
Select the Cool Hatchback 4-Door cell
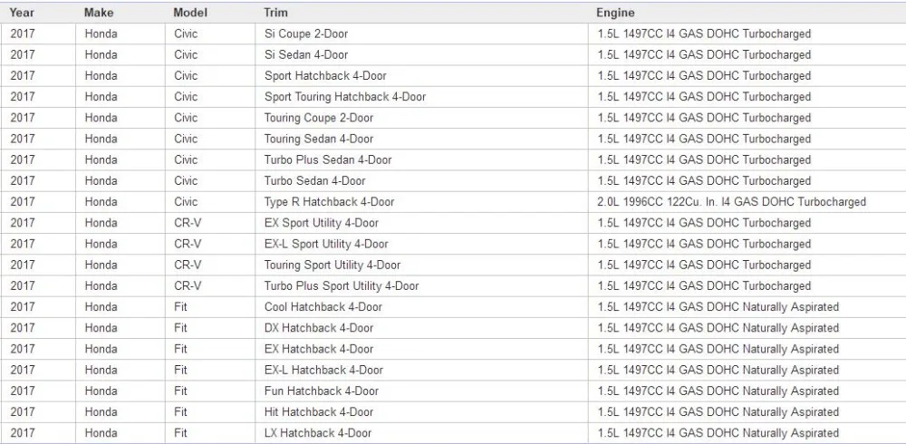tap(422, 307)
